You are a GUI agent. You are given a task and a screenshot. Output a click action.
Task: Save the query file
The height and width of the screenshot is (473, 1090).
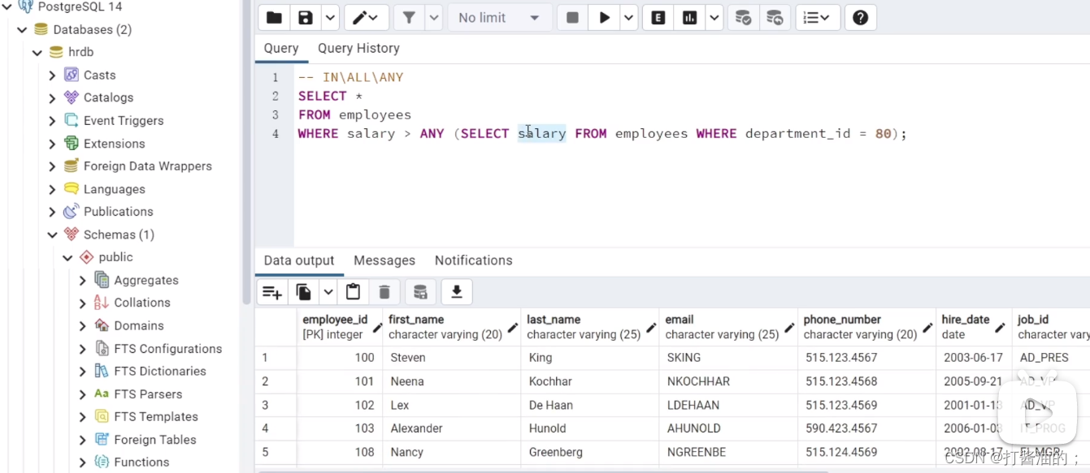[x=305, y=18]
